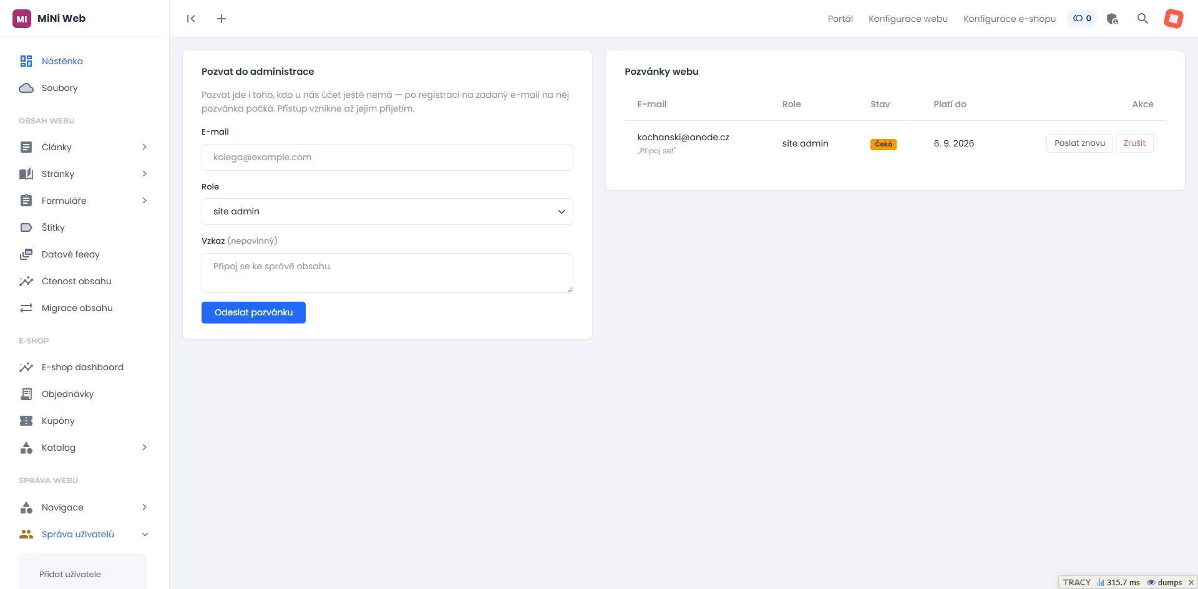Open the dumps panel in Tracy bar
This screenshot has height=589, width=1198.
point(1164,583)
